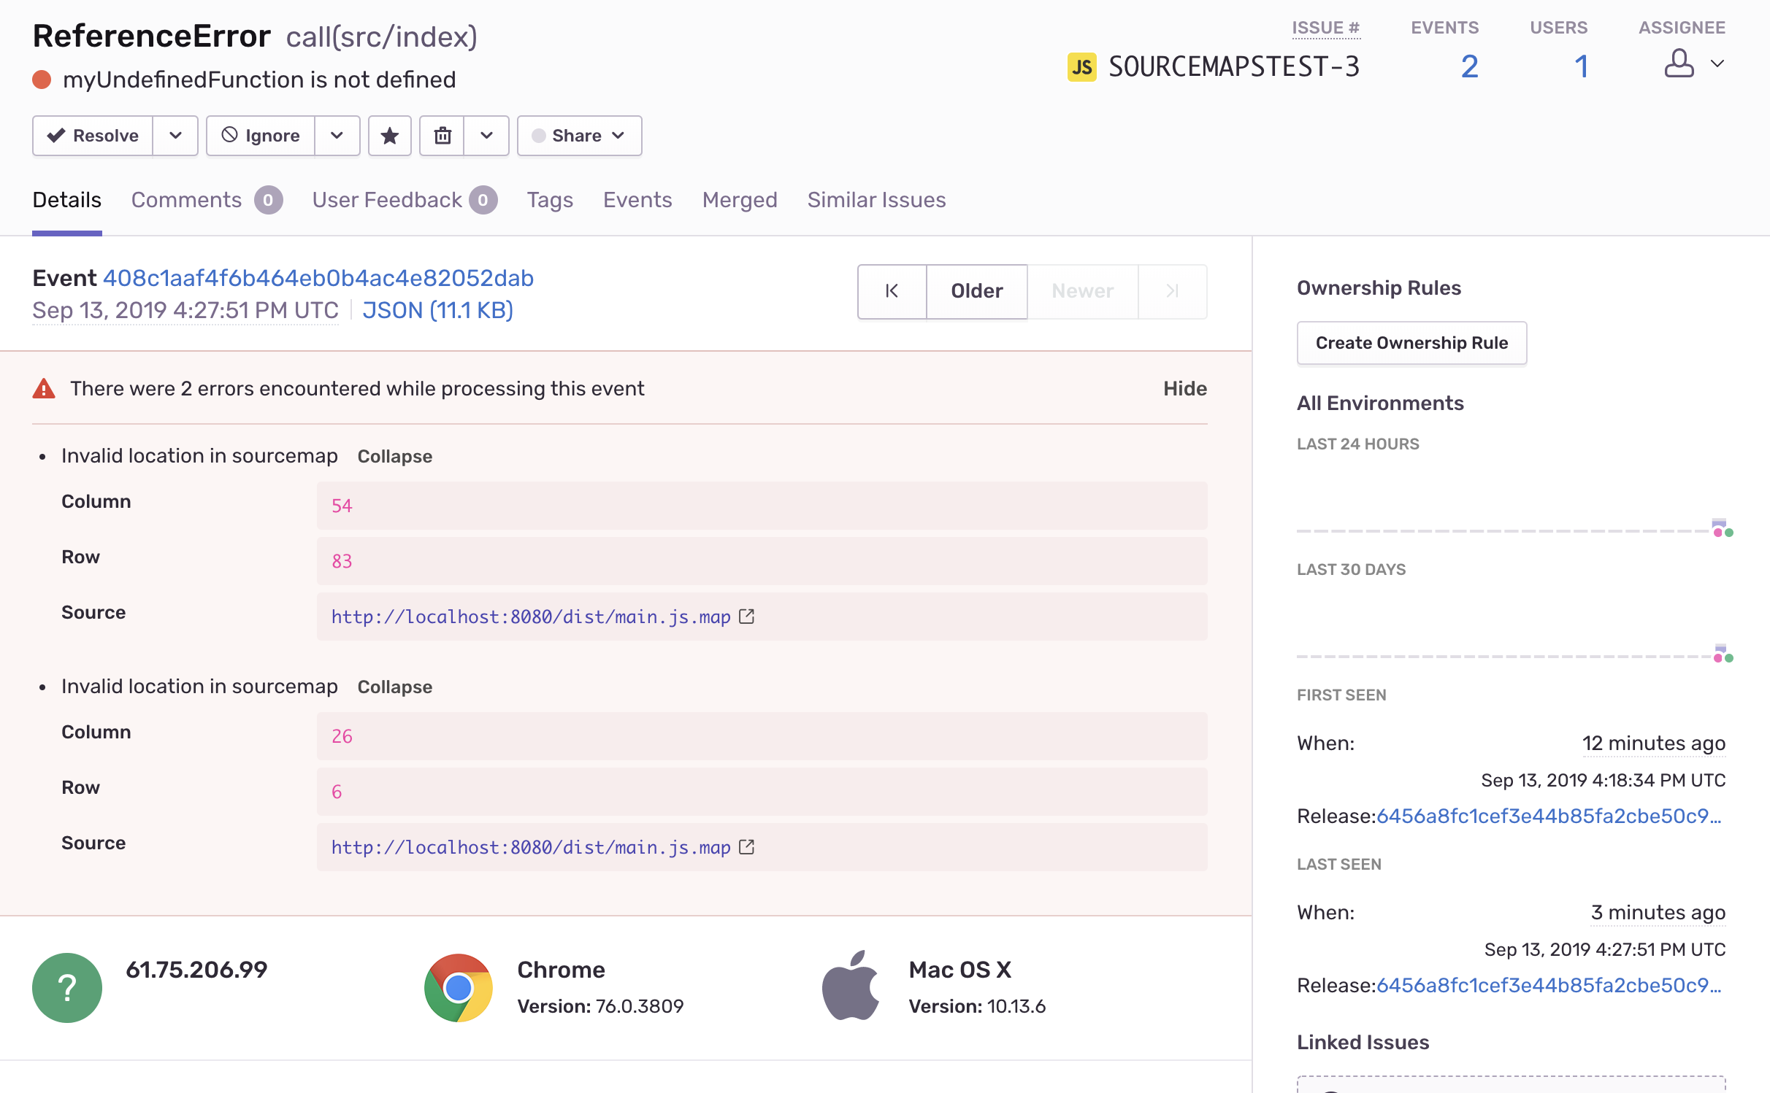The height and width of the screenshot is (1093, 1770).
Task: Click the '3 minutes ago' last seen text
Action: tap(1658, 913)
